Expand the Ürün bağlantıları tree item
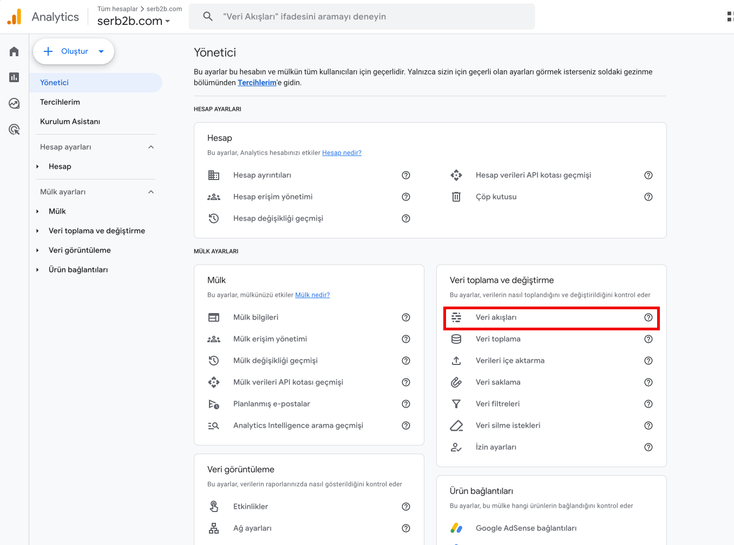The width and height of the screenshot is (734, 545). coord(37,270)
